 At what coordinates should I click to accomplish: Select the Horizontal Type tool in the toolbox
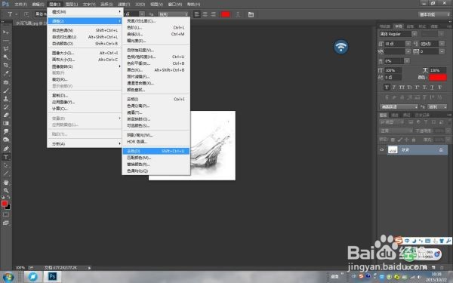6,157
